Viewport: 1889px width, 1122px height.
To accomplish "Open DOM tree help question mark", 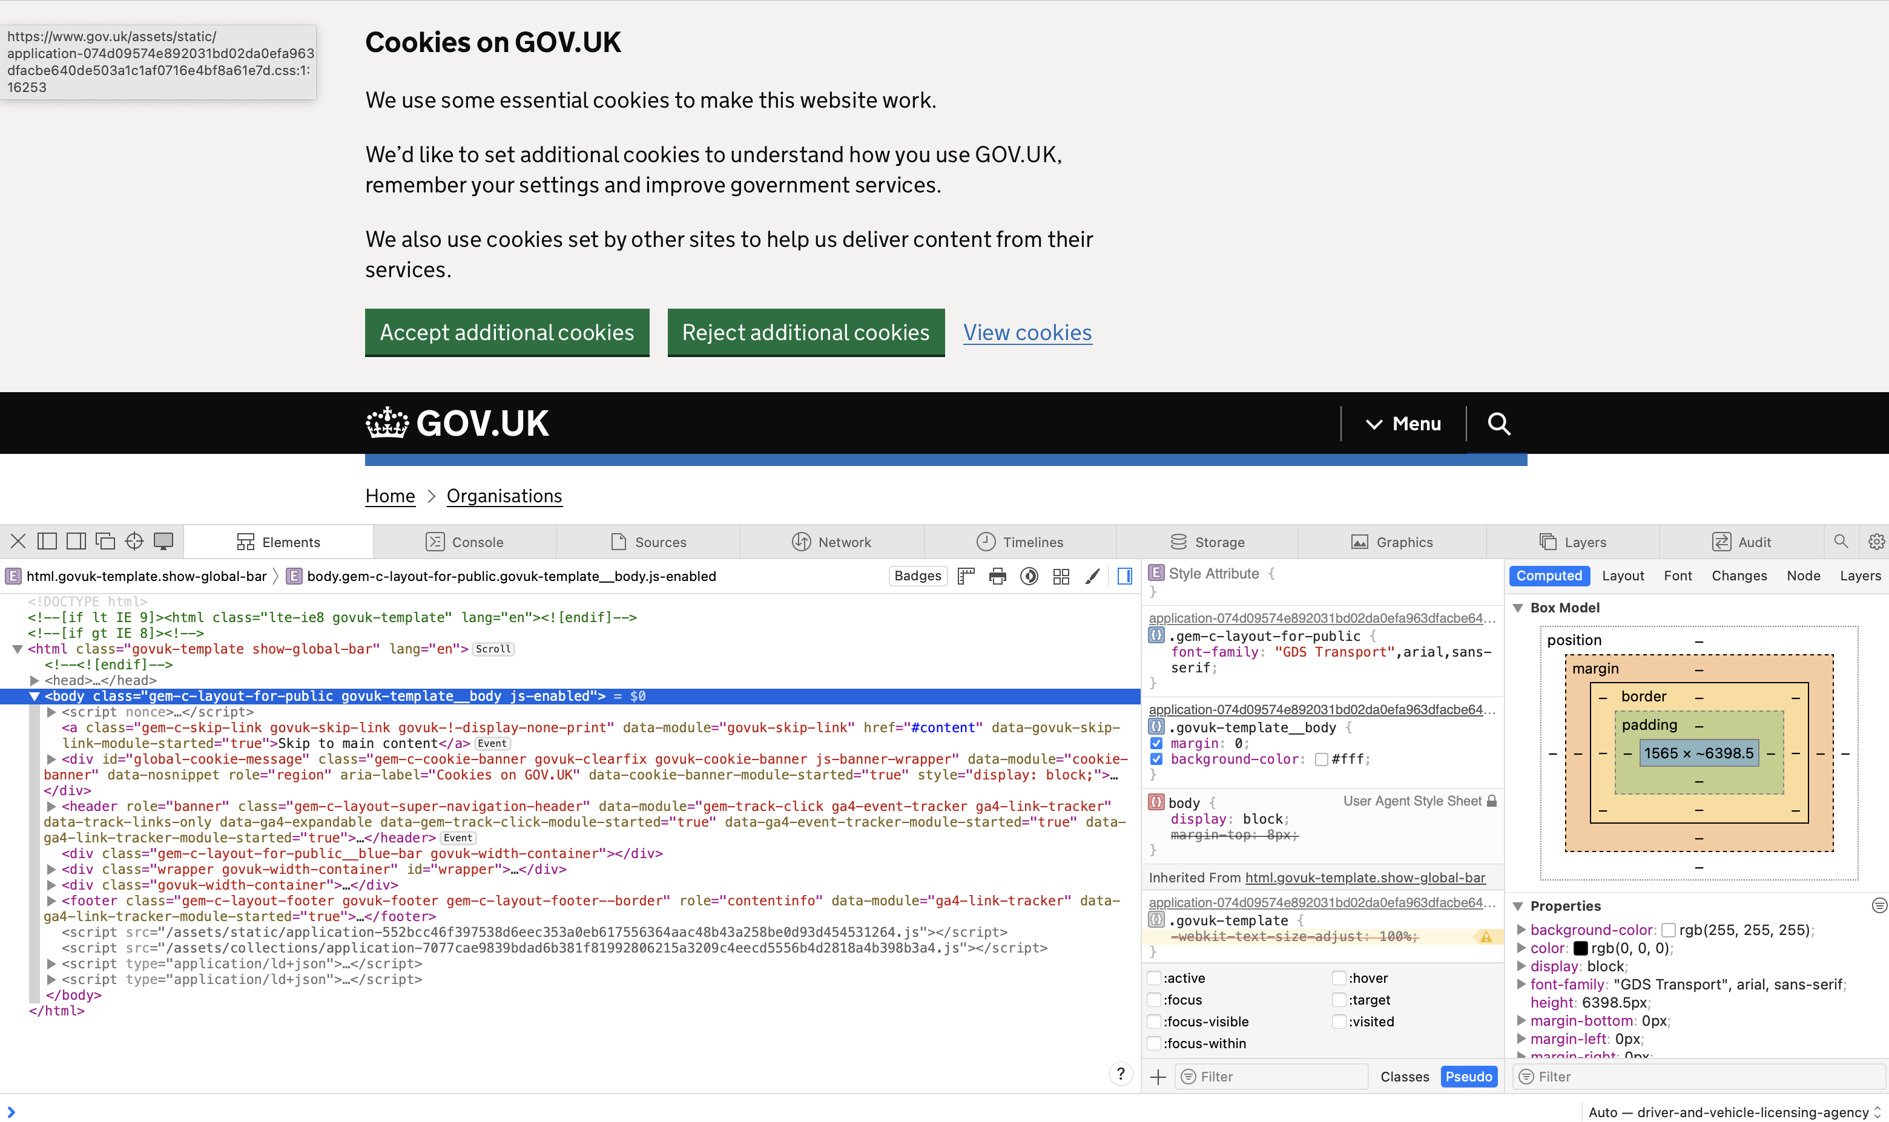I will pos(1121,1074).
